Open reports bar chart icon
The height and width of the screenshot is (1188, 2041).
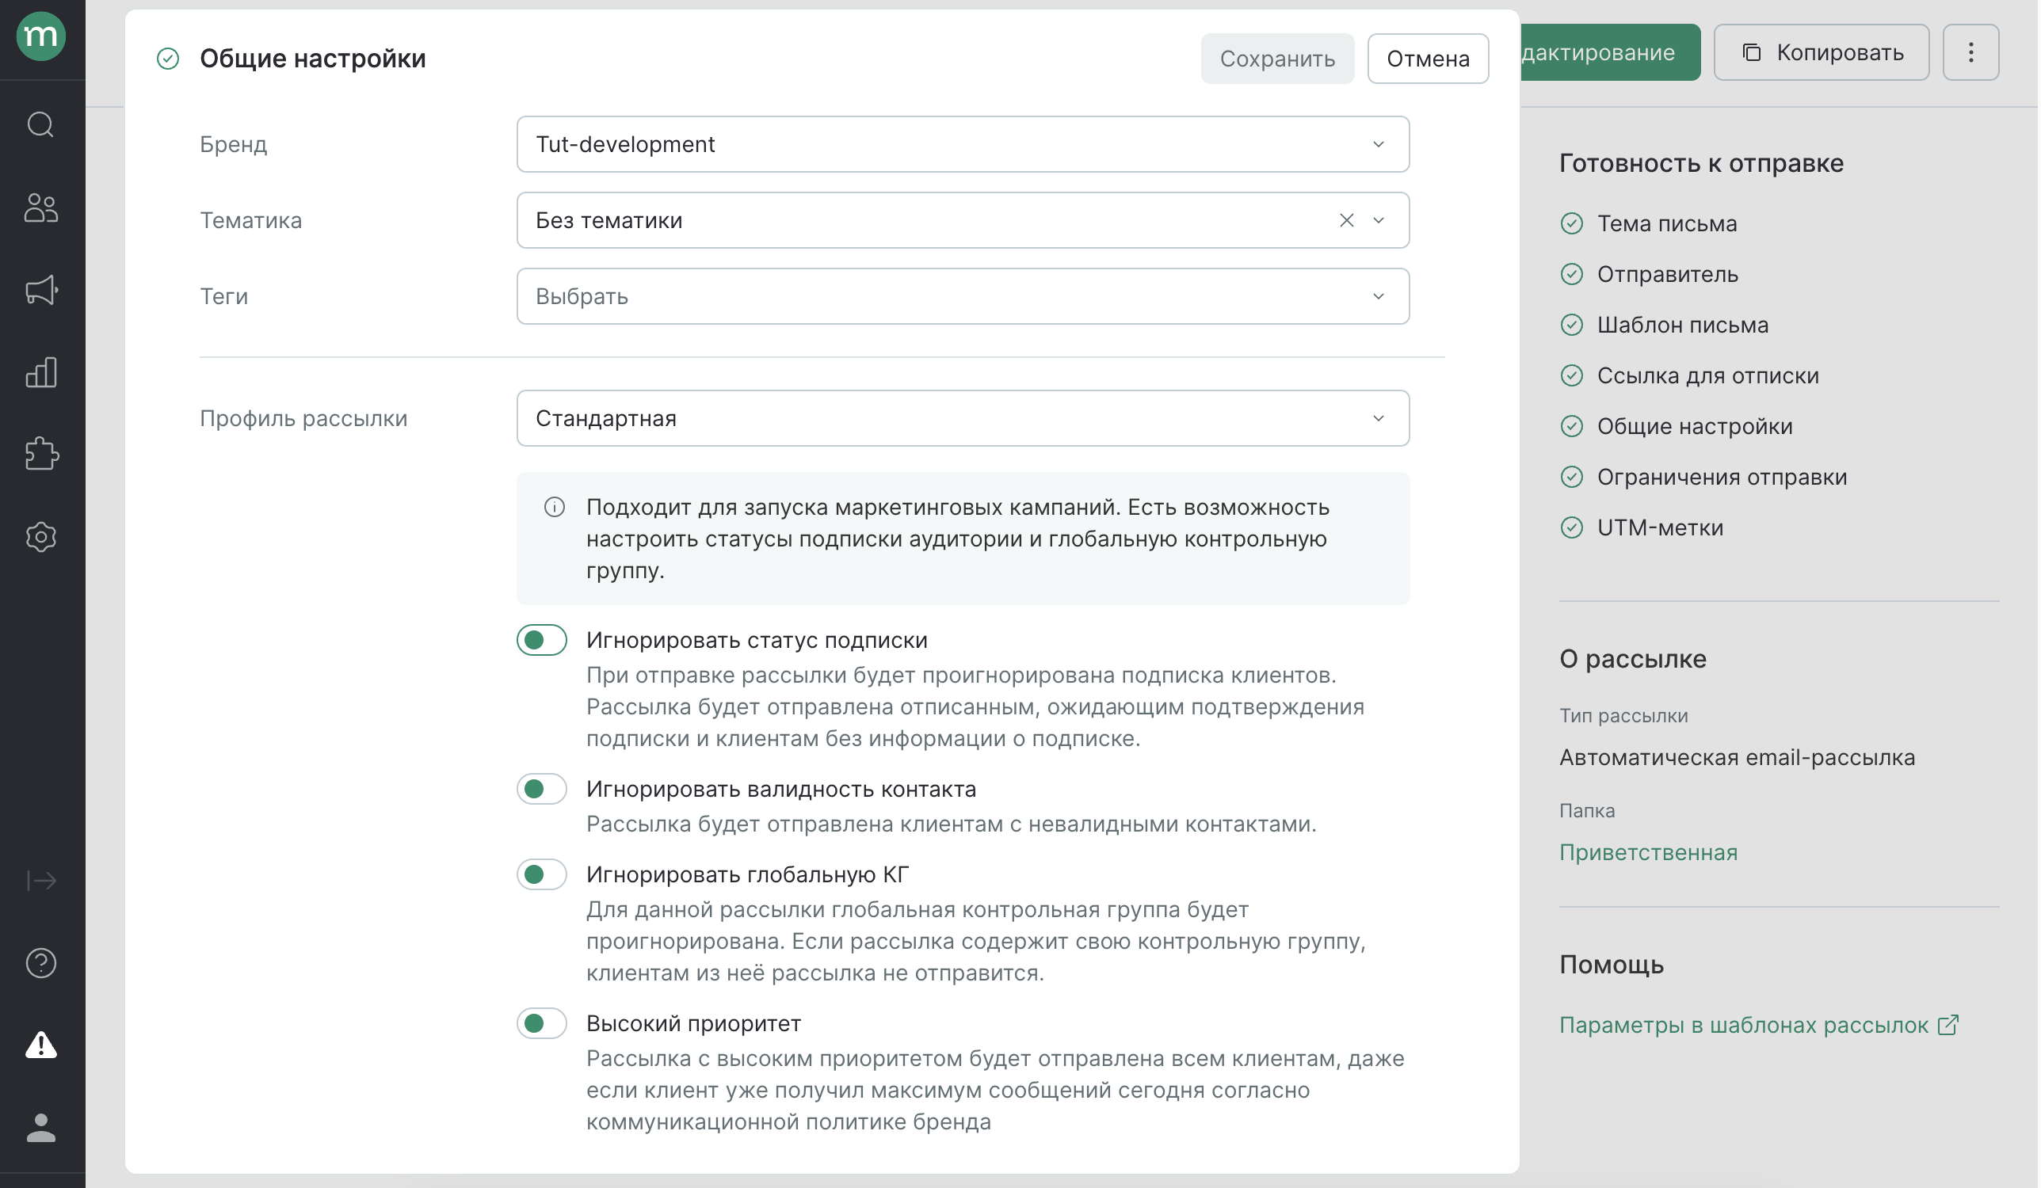[x=40, y=372]
